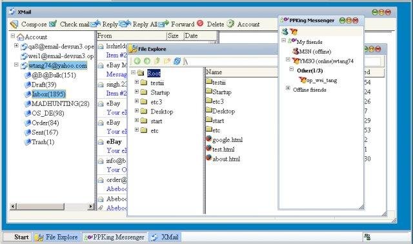The height and width of the screenshot is (244, 413).
Task: Switch to File Explore in taskbar
Action: pyautogui.click(x=57, y=237)
